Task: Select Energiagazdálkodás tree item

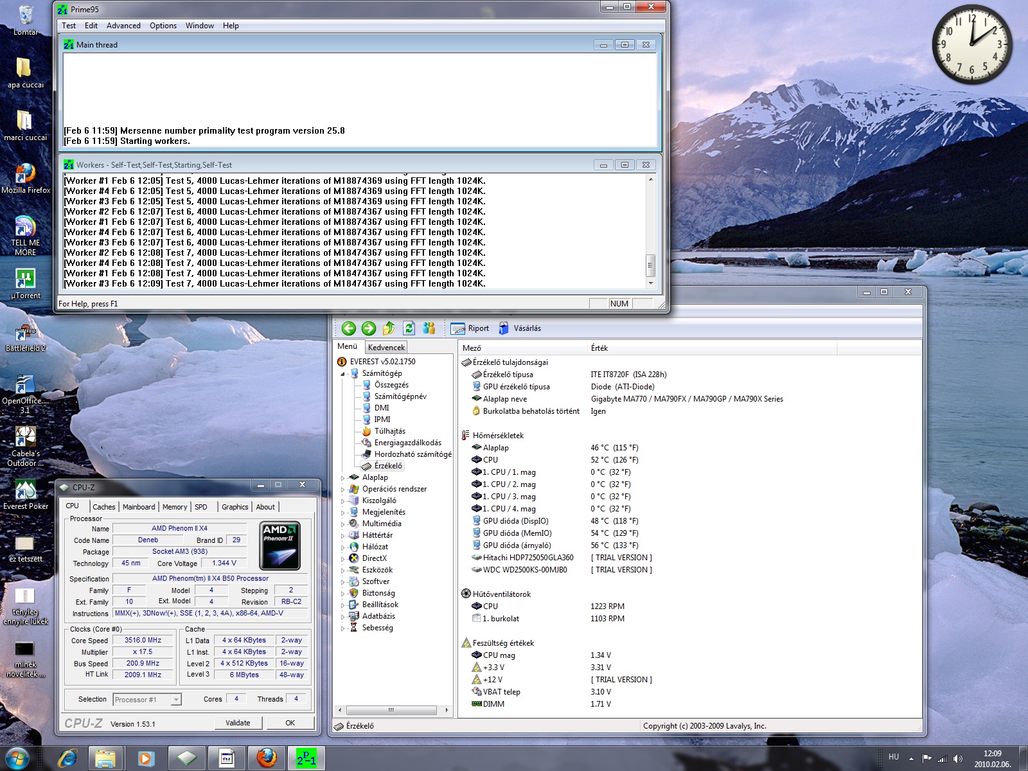Action: tap(407, 443)
